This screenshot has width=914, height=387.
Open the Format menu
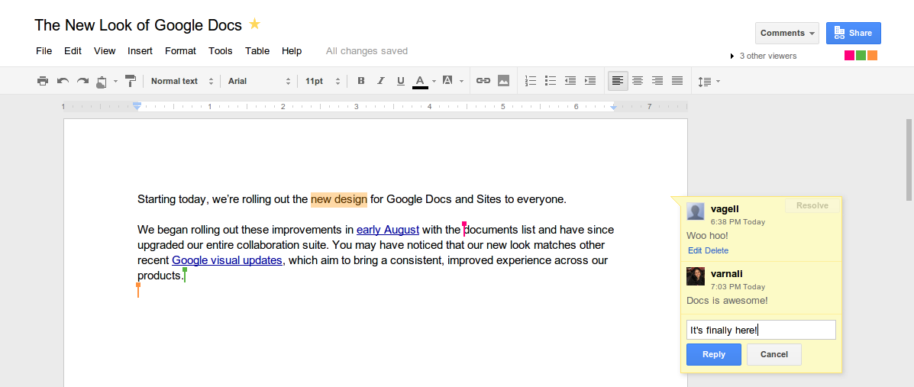pyautogui.click(x=180, y=51)
